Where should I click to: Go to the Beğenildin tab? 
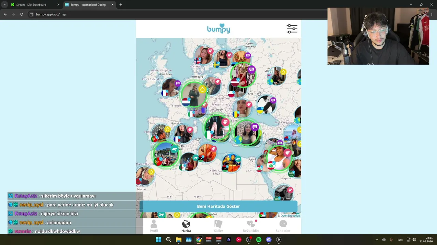tap(251, 226)
